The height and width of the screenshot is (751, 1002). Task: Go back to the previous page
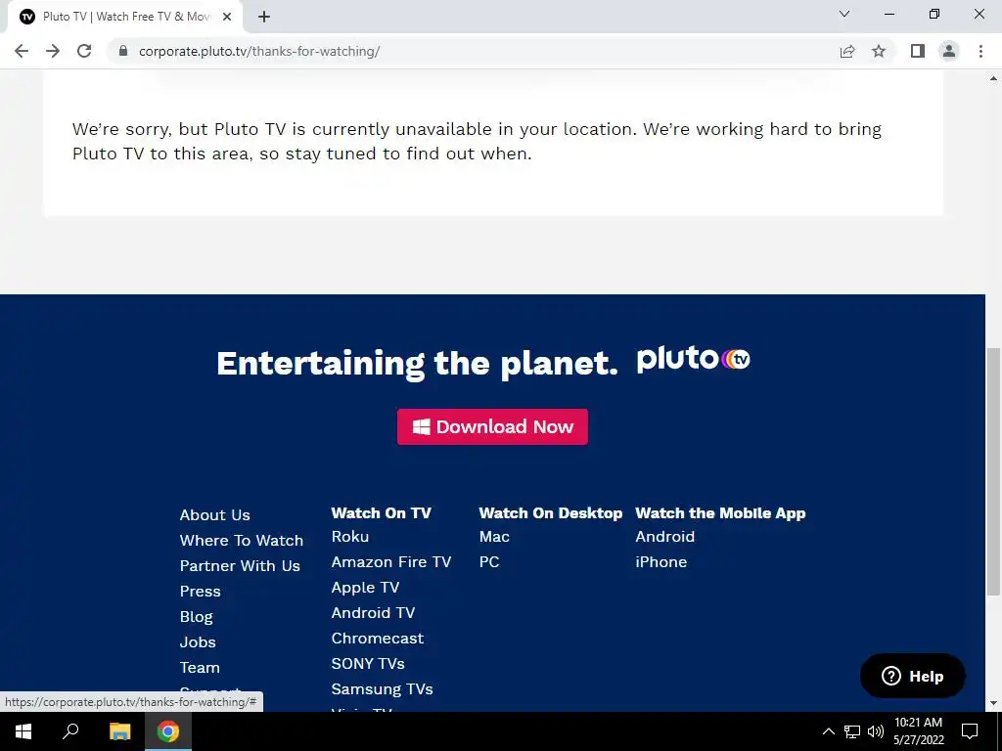click(x=22, y=51)
